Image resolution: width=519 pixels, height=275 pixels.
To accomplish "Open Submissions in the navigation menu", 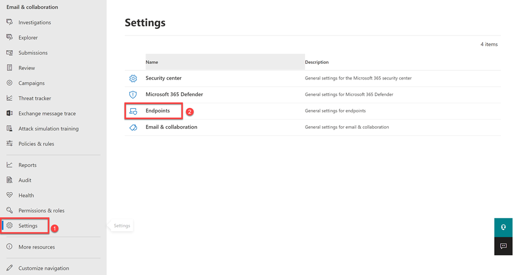I will click(x=33, y=53).
